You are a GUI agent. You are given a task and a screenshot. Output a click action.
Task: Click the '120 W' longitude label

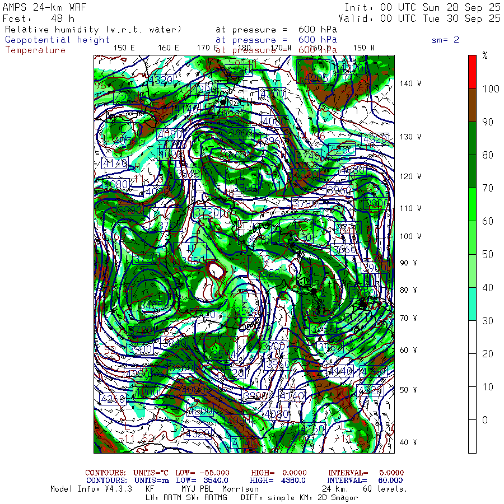[x=410, y=176]
